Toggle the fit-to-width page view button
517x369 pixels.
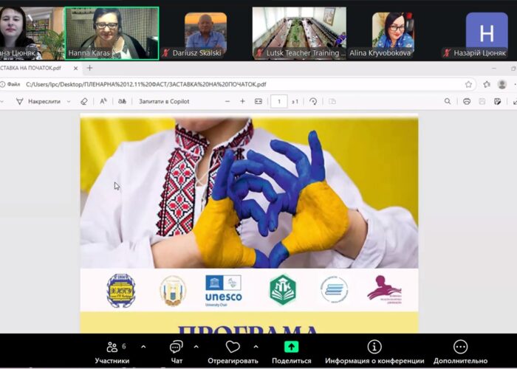point(258,101)
